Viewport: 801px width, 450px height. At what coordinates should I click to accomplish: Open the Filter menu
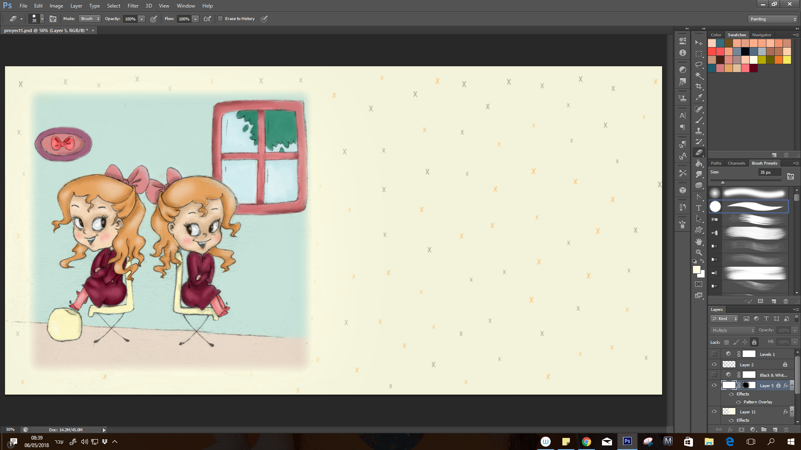pyautogui.click(x=133, y=5)
